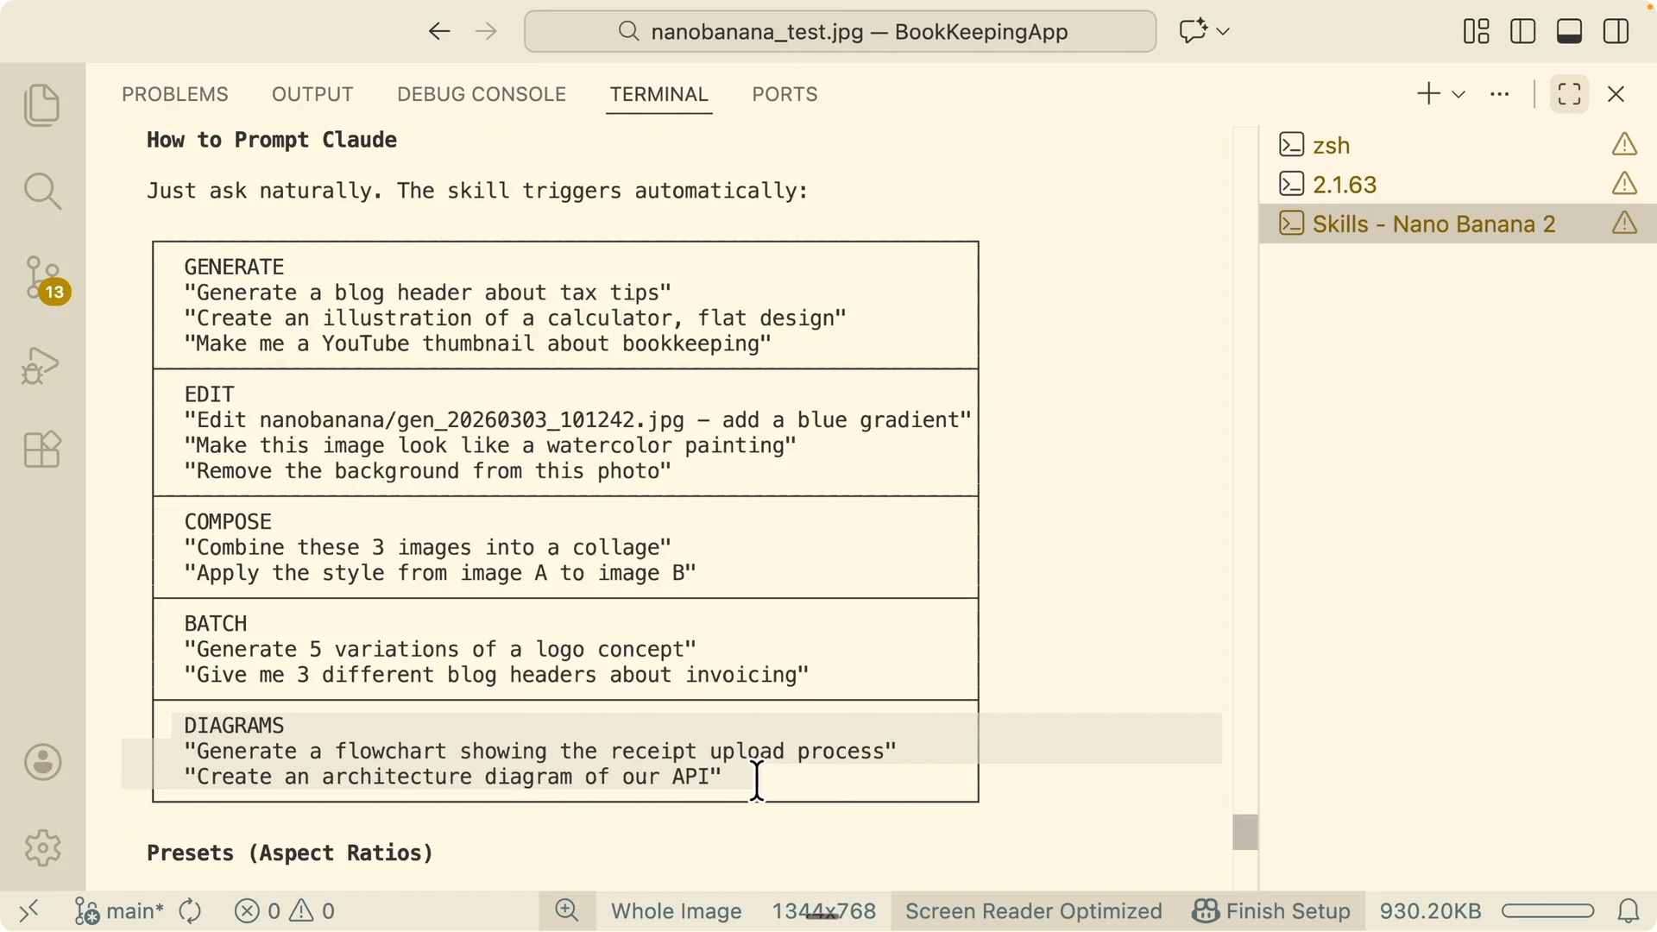
Task: Click Screen Reader Optimized status
Action: (x=1034, y=911)
